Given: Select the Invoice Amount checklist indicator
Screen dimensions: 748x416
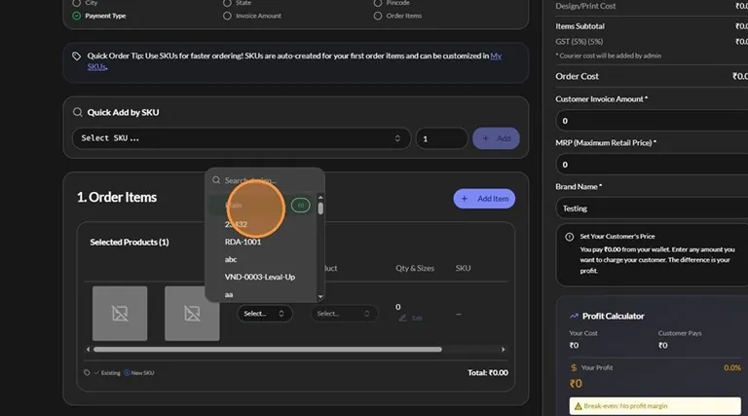Looking at the screenshot, I should coord(227,16).
